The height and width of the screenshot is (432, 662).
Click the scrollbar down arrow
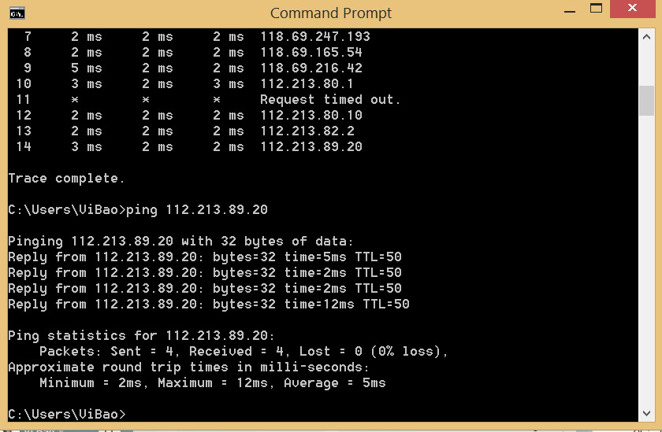[646, 413]
